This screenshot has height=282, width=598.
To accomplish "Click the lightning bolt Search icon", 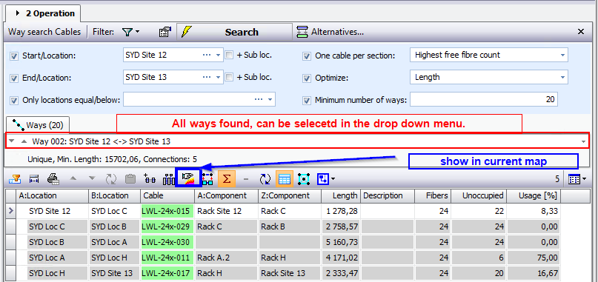I will point(186,32).
